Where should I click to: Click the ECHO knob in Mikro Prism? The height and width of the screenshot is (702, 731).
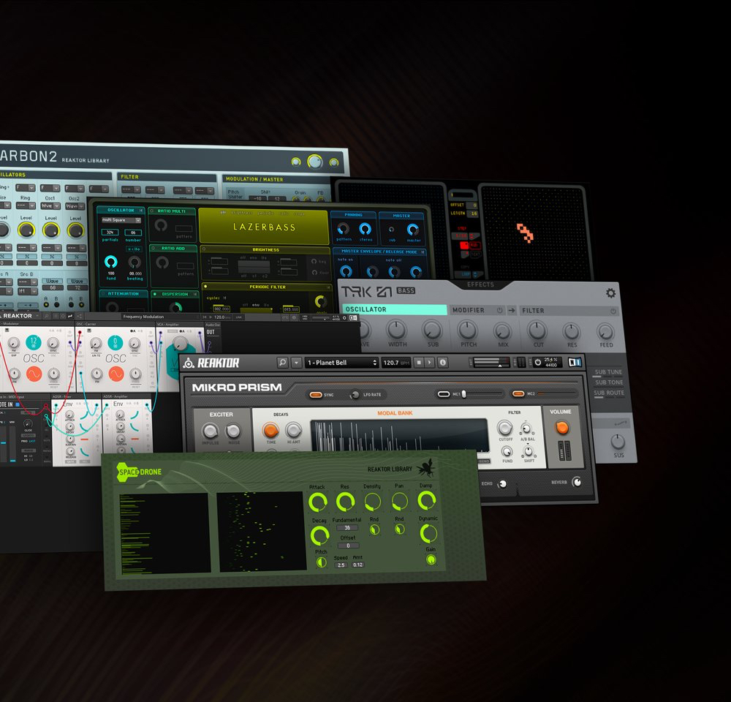pos(503,484)
